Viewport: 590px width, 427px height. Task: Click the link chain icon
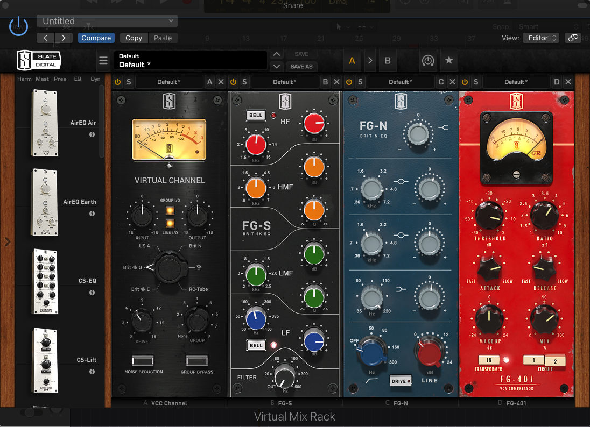(573, 38)
